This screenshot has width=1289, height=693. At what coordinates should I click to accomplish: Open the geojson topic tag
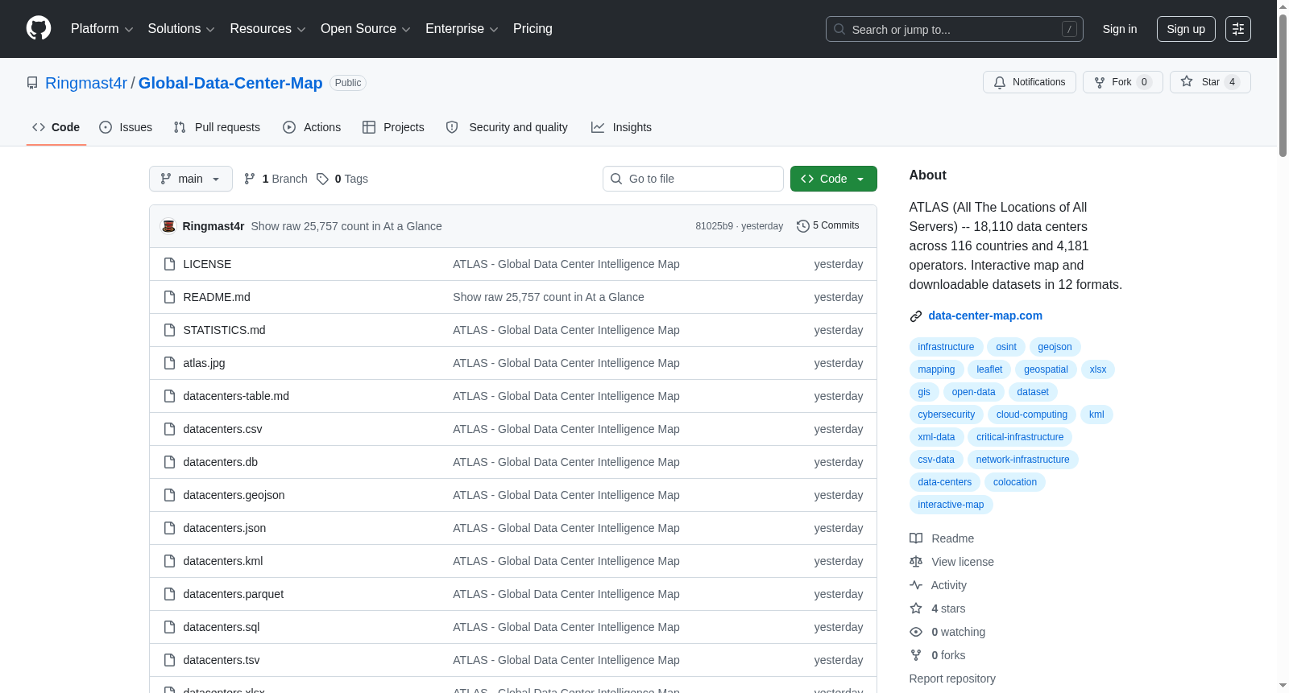1055,347
